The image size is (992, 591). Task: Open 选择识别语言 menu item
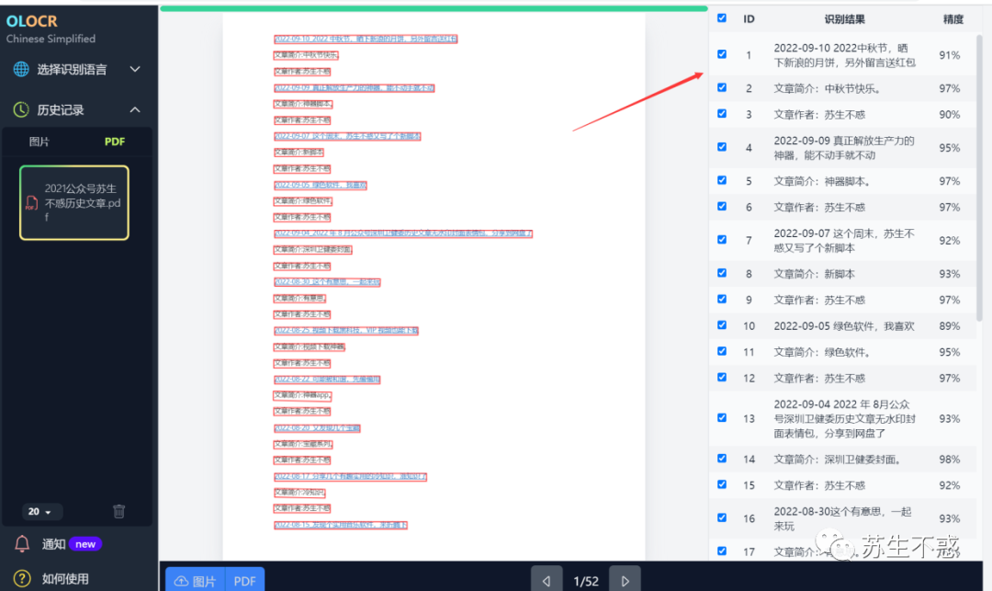(72, 70)
